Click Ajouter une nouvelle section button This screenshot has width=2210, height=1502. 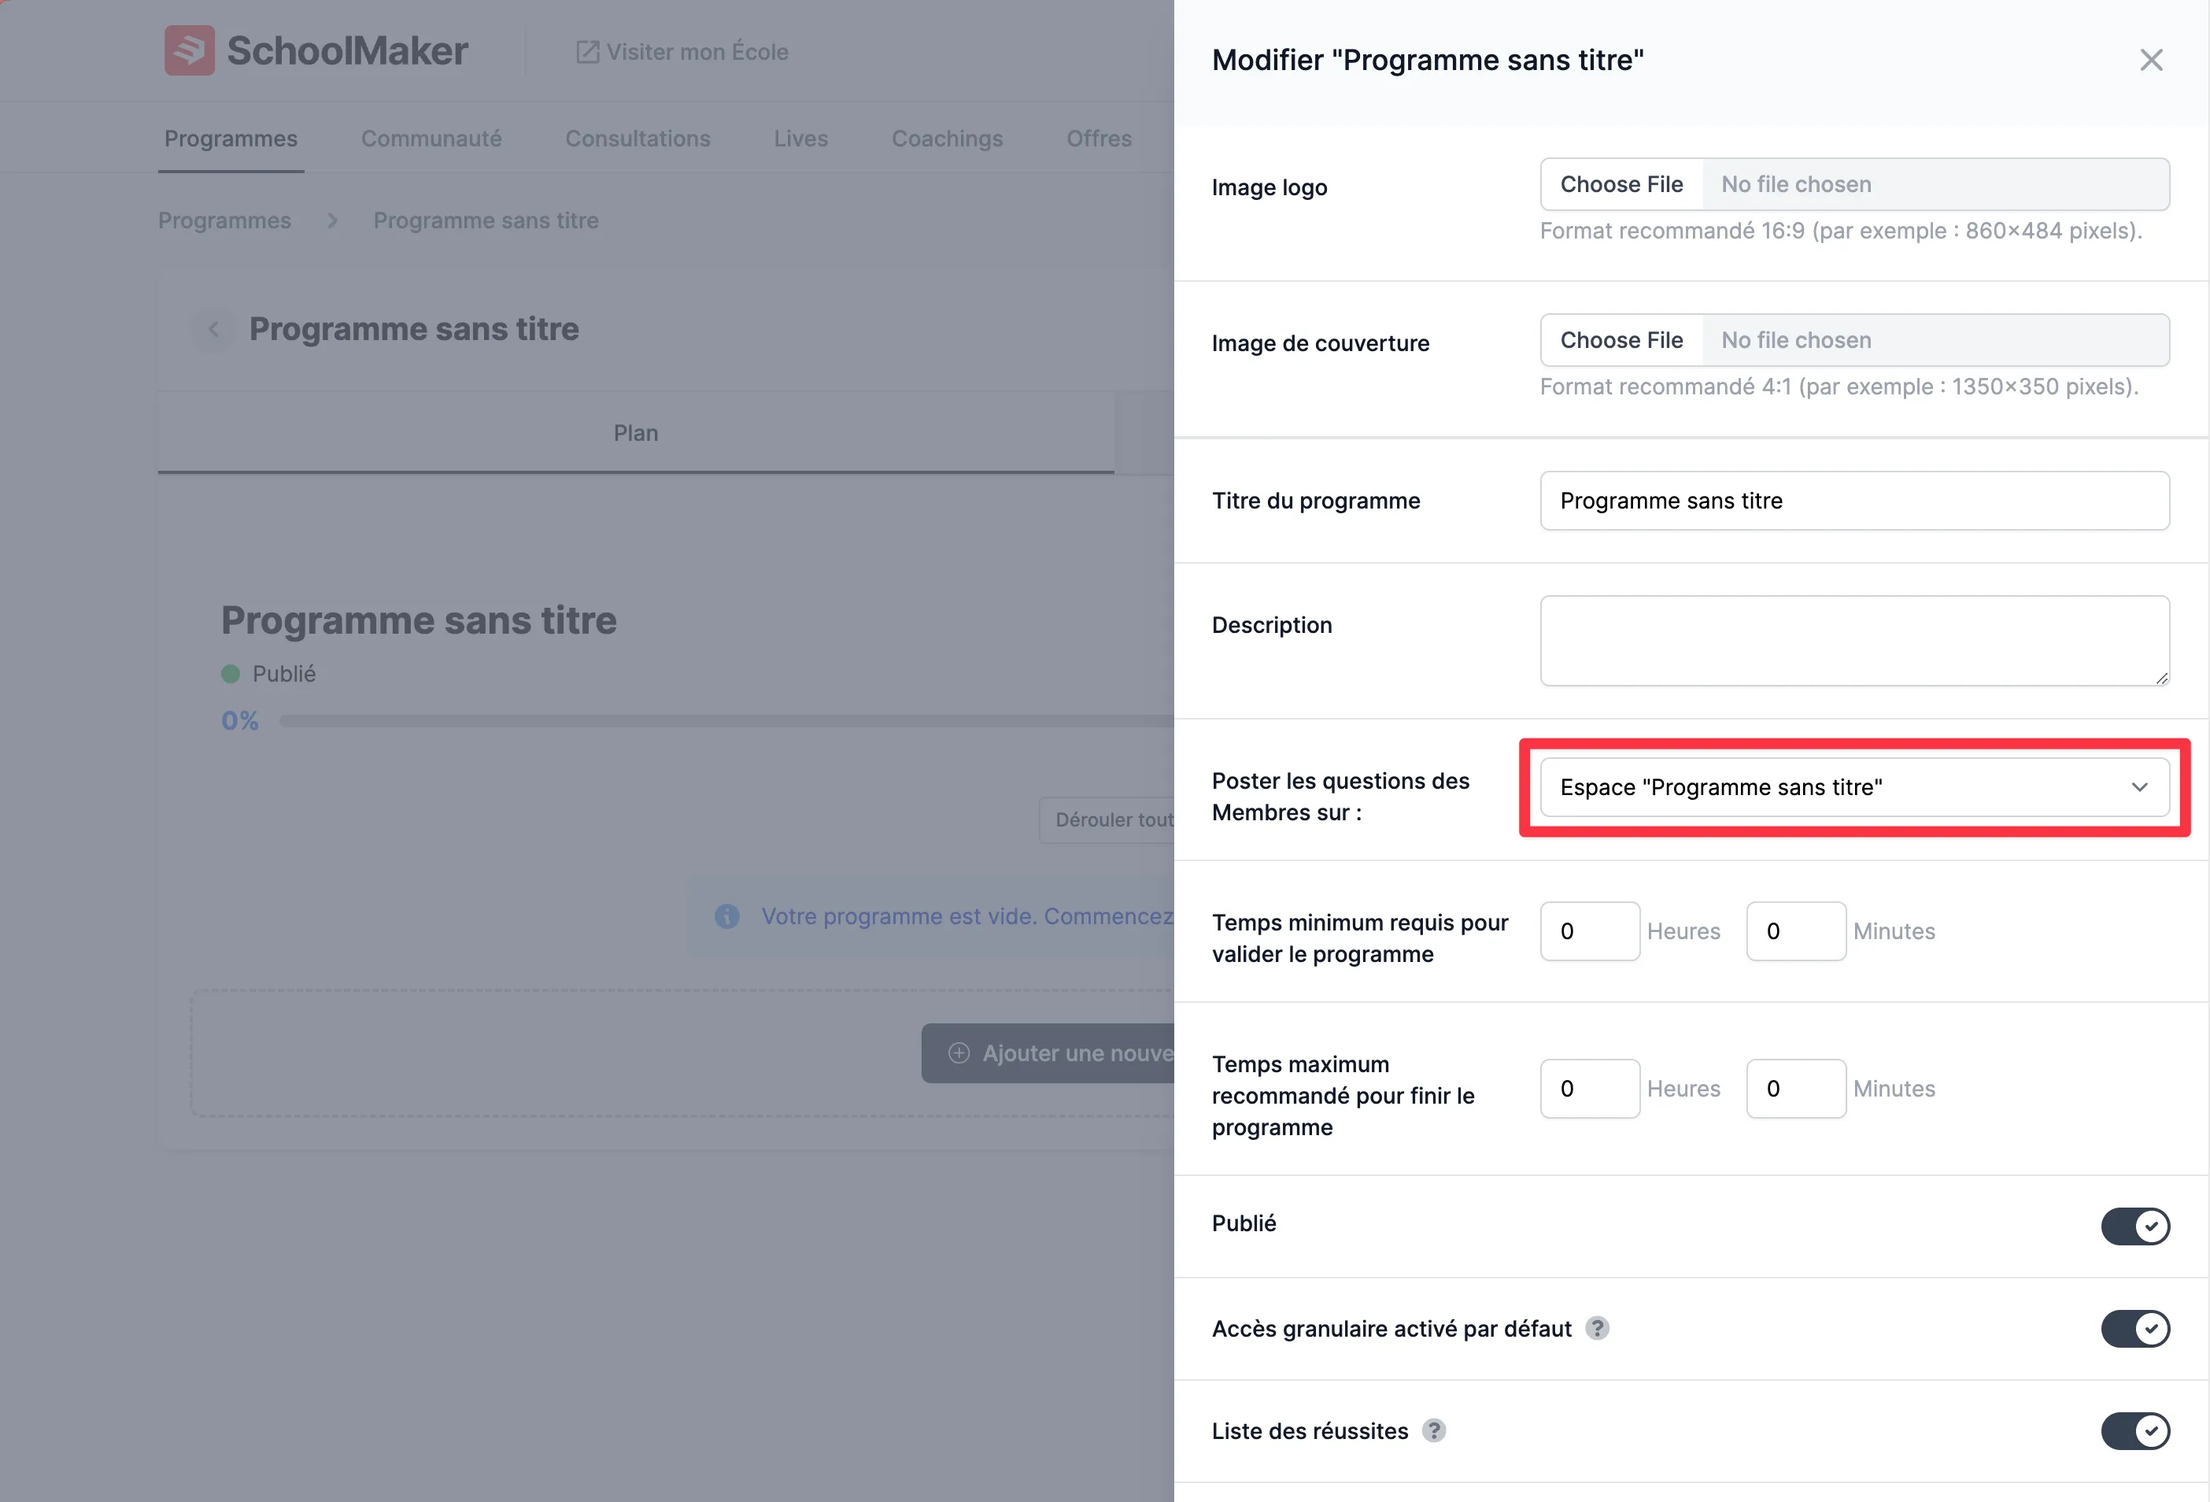point(1048,1053)
